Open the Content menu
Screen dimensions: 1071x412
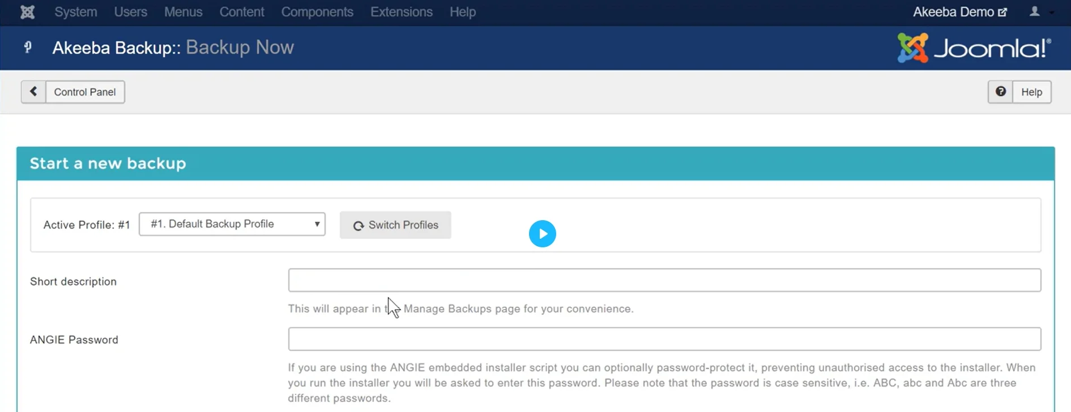(242, 12)
